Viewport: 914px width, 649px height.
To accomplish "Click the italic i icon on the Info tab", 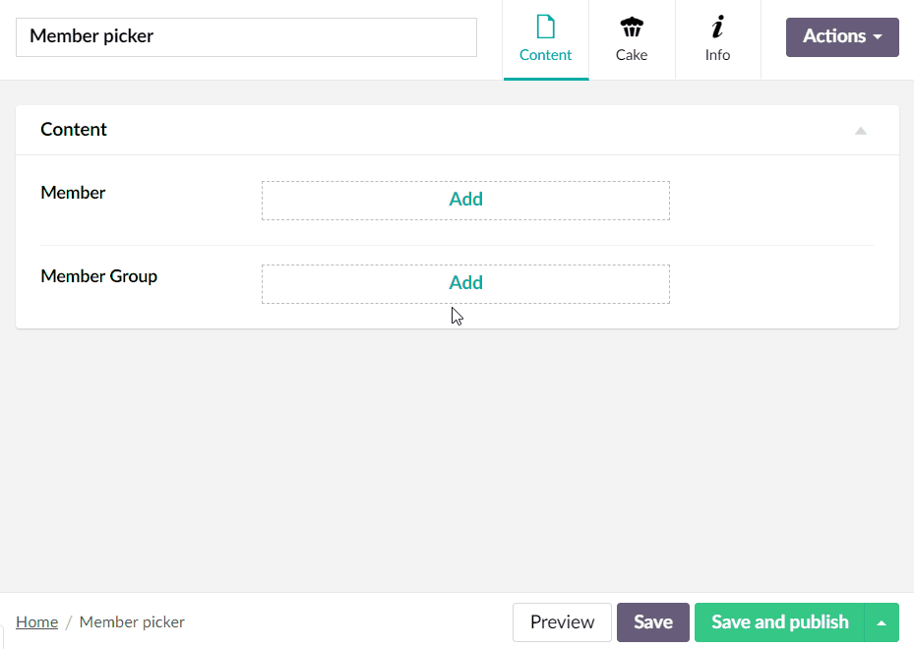I will pos(717,28).
